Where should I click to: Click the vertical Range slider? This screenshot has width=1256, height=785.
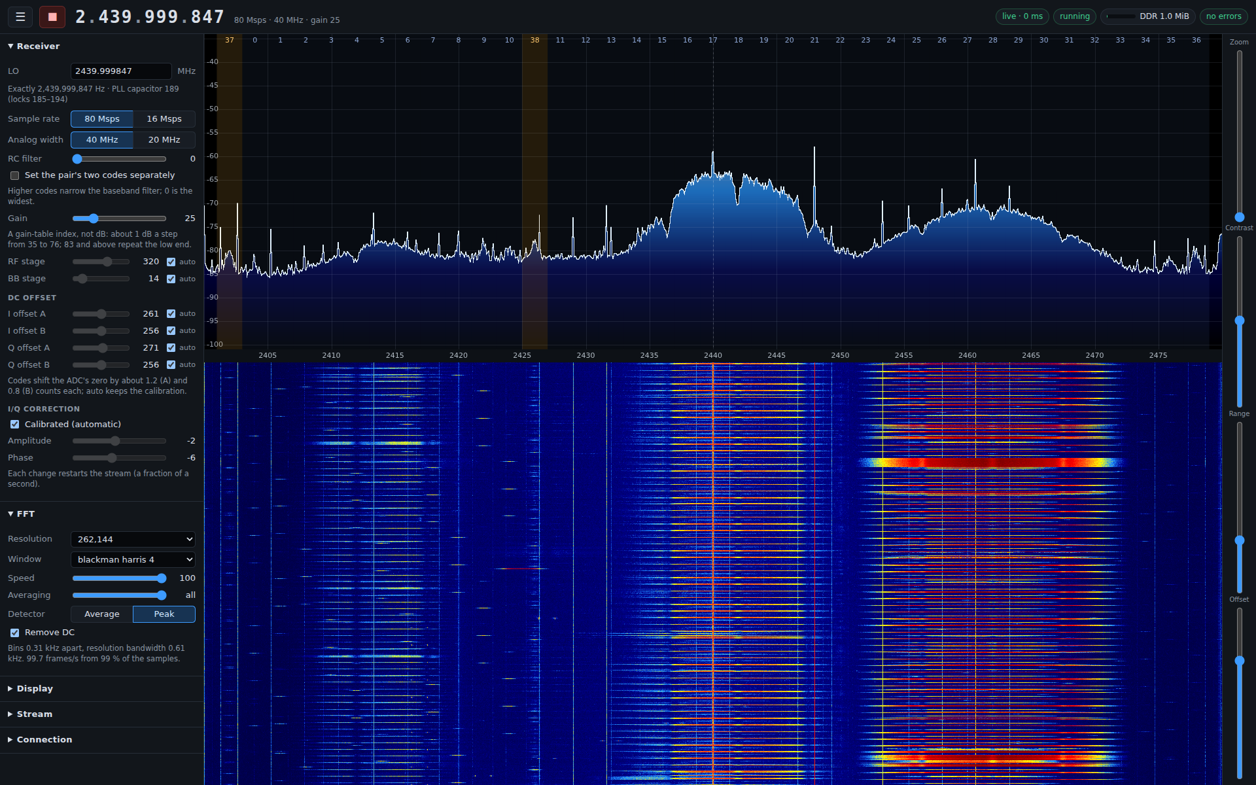click(x=1239, y=507)
